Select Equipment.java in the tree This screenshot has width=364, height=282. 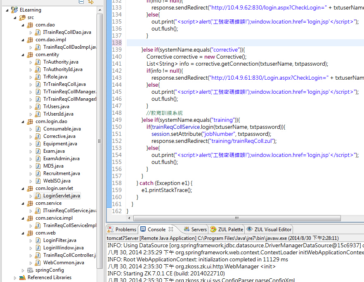[60, 144]
